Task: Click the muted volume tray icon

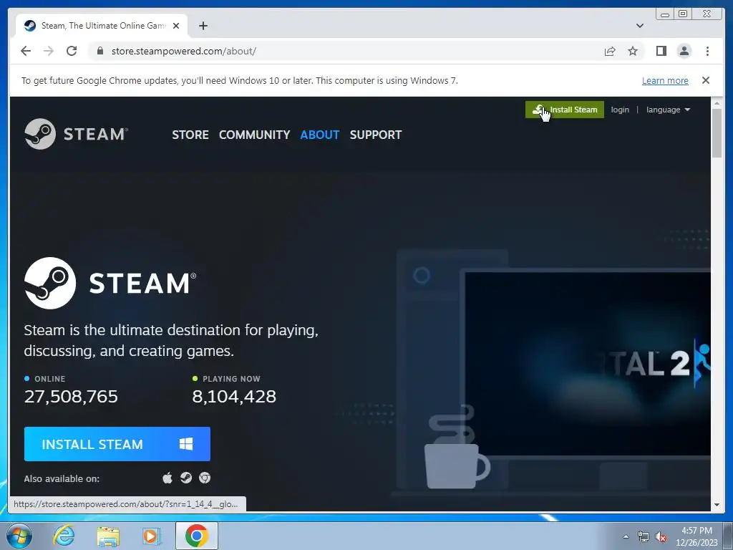Action: tap(661, 537)
